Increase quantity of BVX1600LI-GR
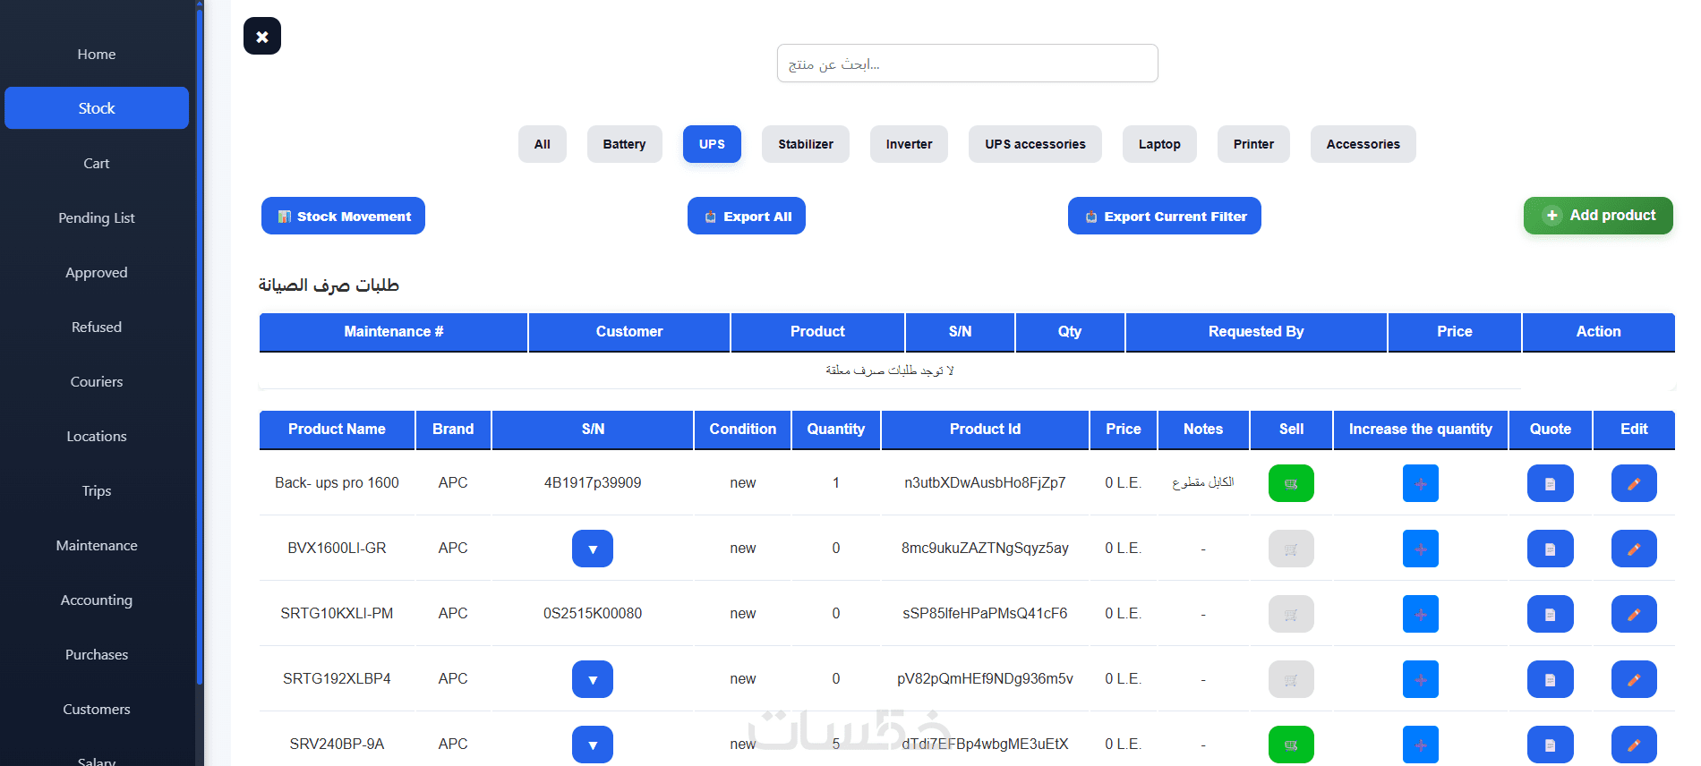The height and width of the screenshot is (766, 1701). [1421, 549]
